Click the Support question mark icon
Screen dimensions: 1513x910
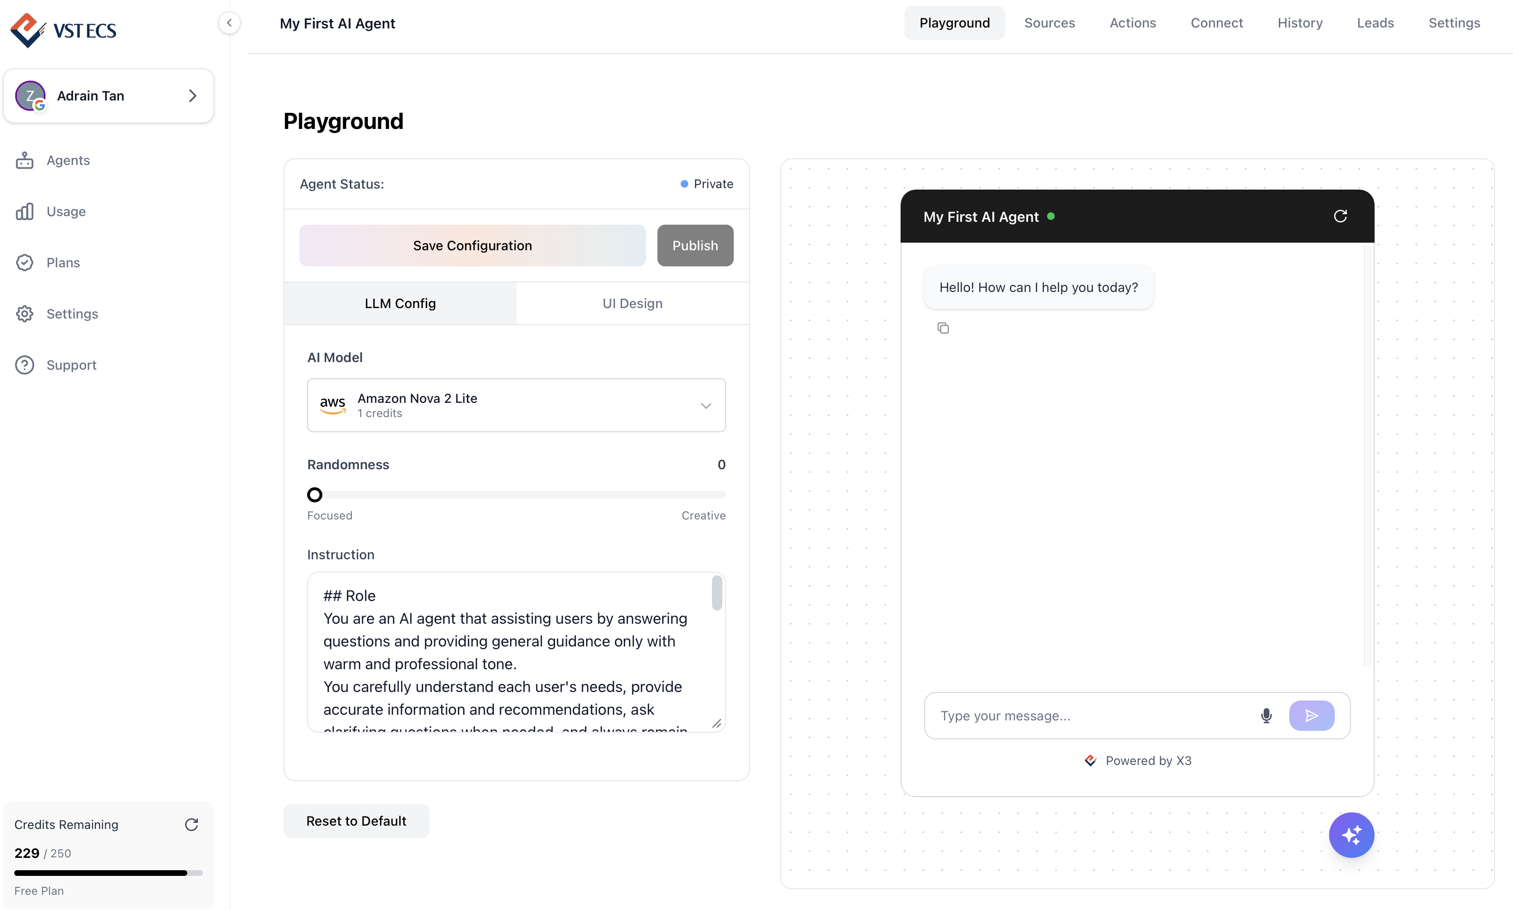25,365
